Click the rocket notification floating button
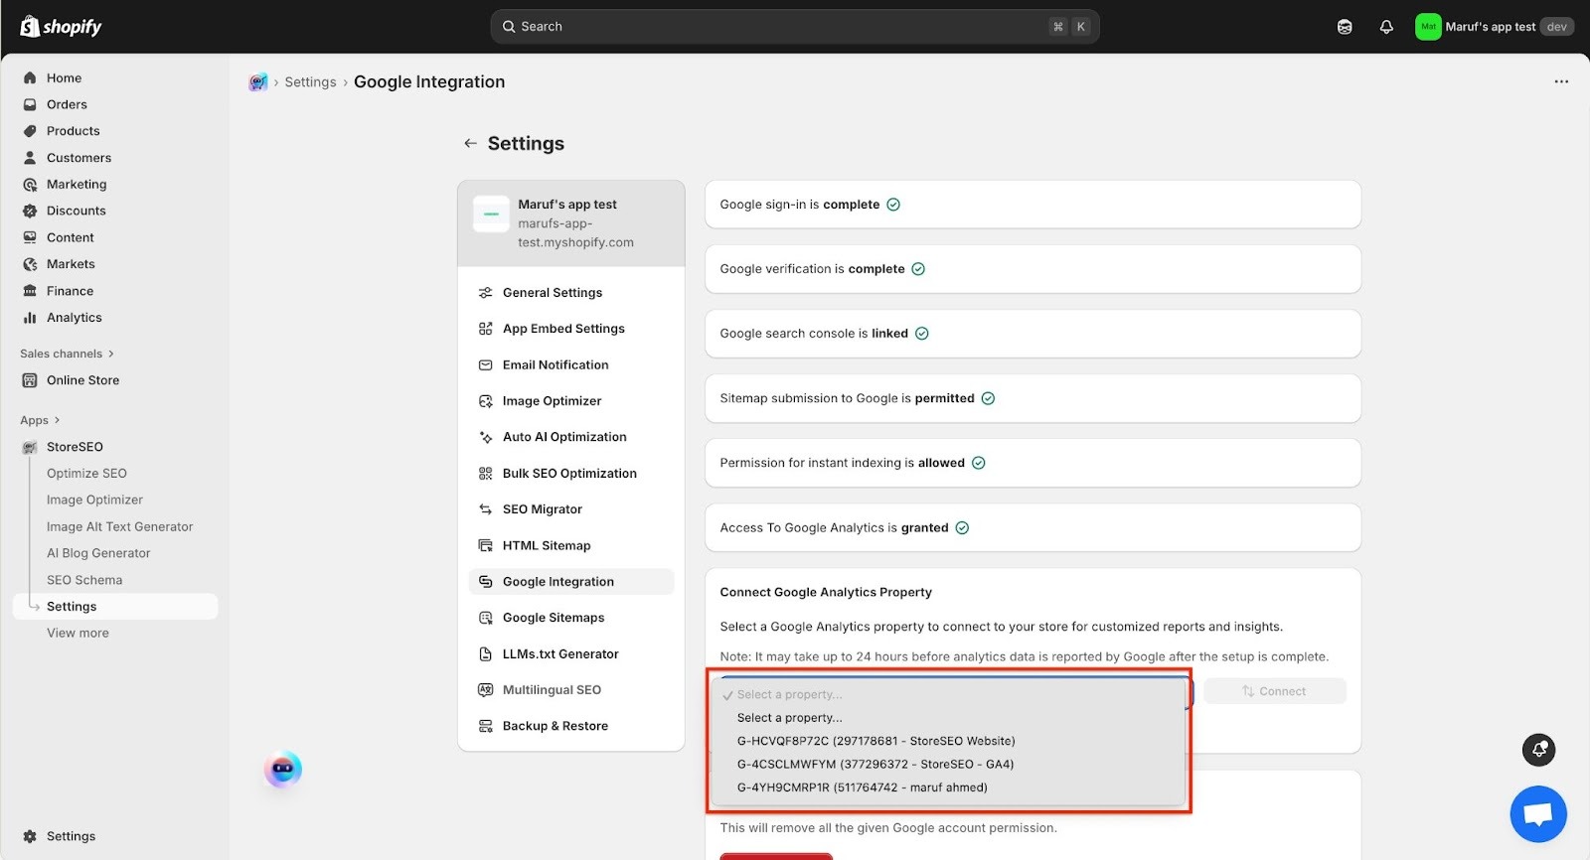Viewport: 1590px width, 860px height. click(1539, 750)
